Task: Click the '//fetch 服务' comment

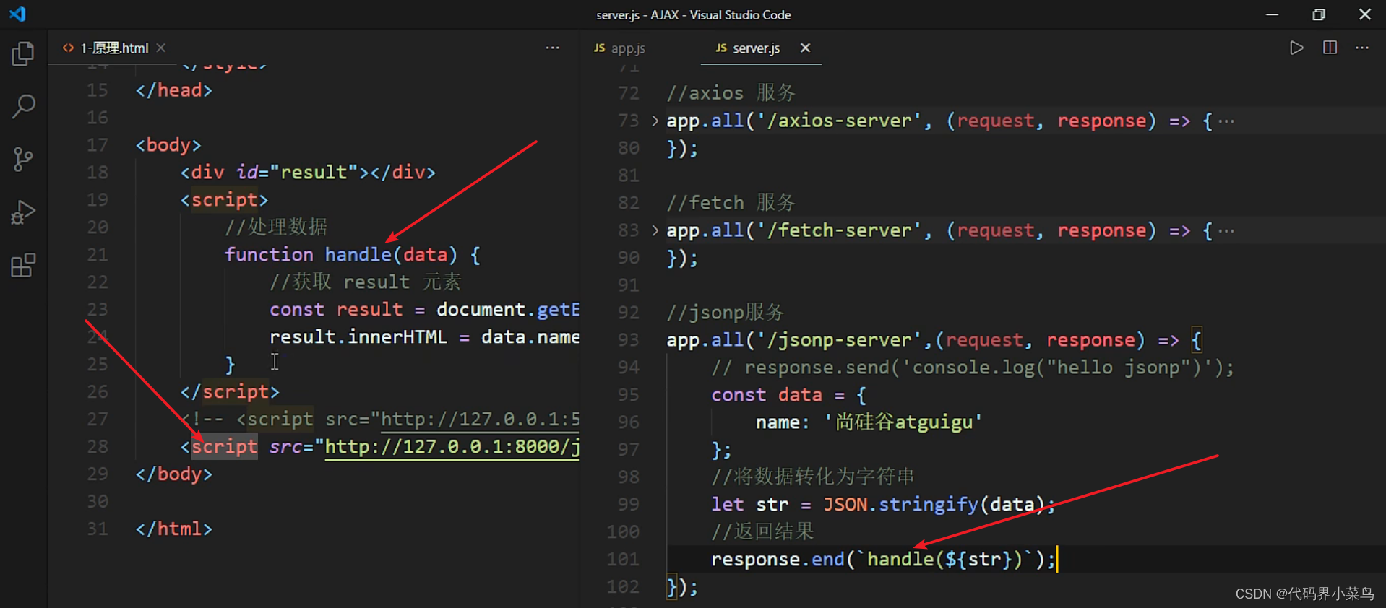Action: point(731,203)
